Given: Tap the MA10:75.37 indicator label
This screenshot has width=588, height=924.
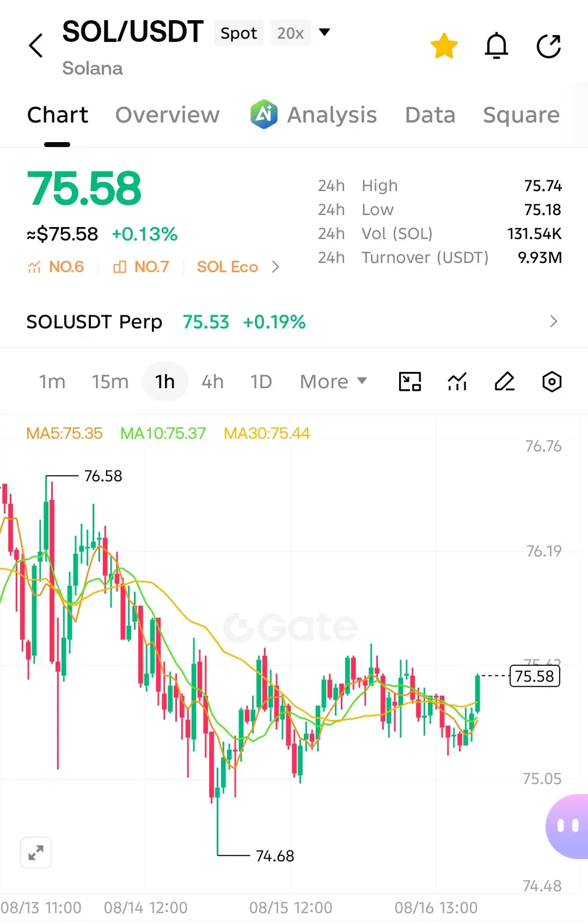Looking at the screenshot, I should [x=163, y=433].
